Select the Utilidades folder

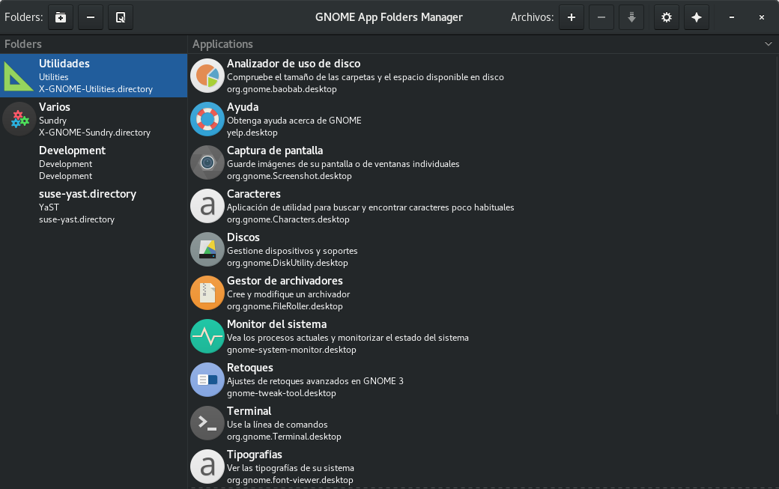[x=94, y=76]
